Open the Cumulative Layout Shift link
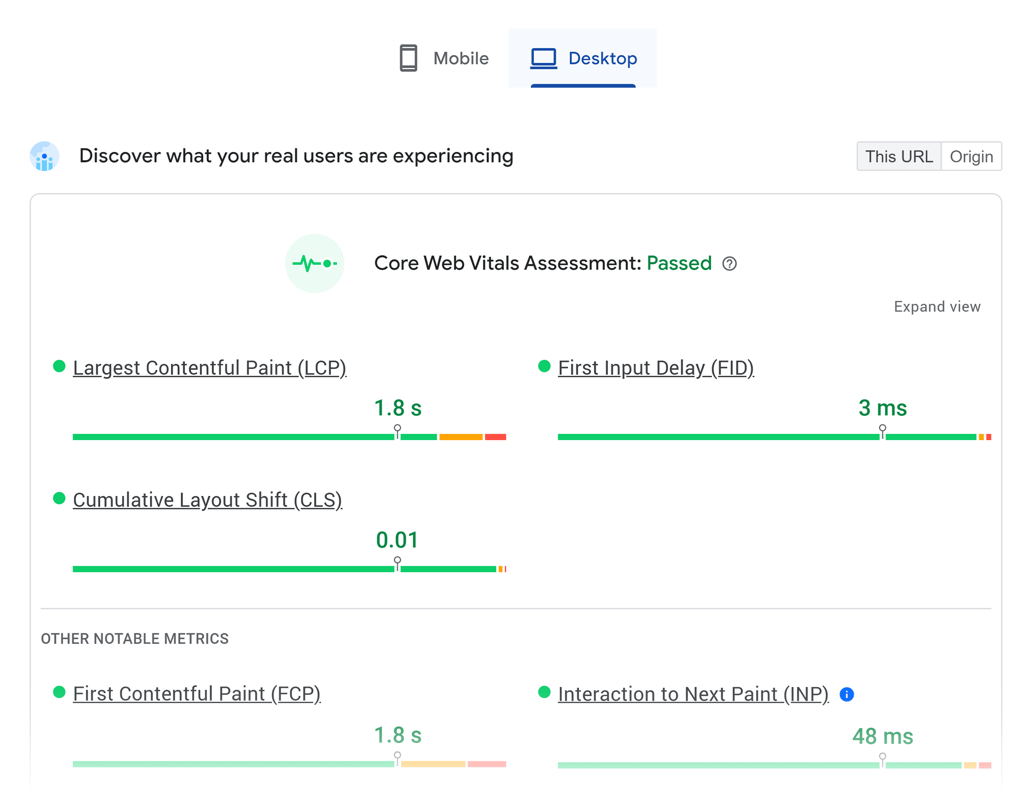1032x808 pixels. [x=208, y=499]
